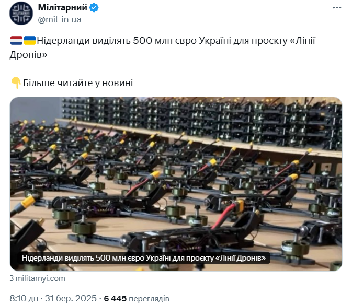Screen dimensions: 352x305
Task: Click the 8:10 дп timestamp
Action: click(x=24, y=299)
